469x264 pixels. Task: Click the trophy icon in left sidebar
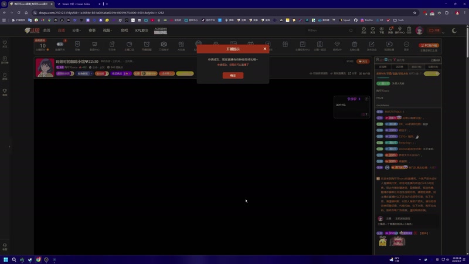click(x=5, y=92)
